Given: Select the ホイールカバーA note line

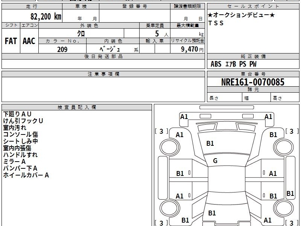Looking at the screenshot, I should click(x=26, y=175).
